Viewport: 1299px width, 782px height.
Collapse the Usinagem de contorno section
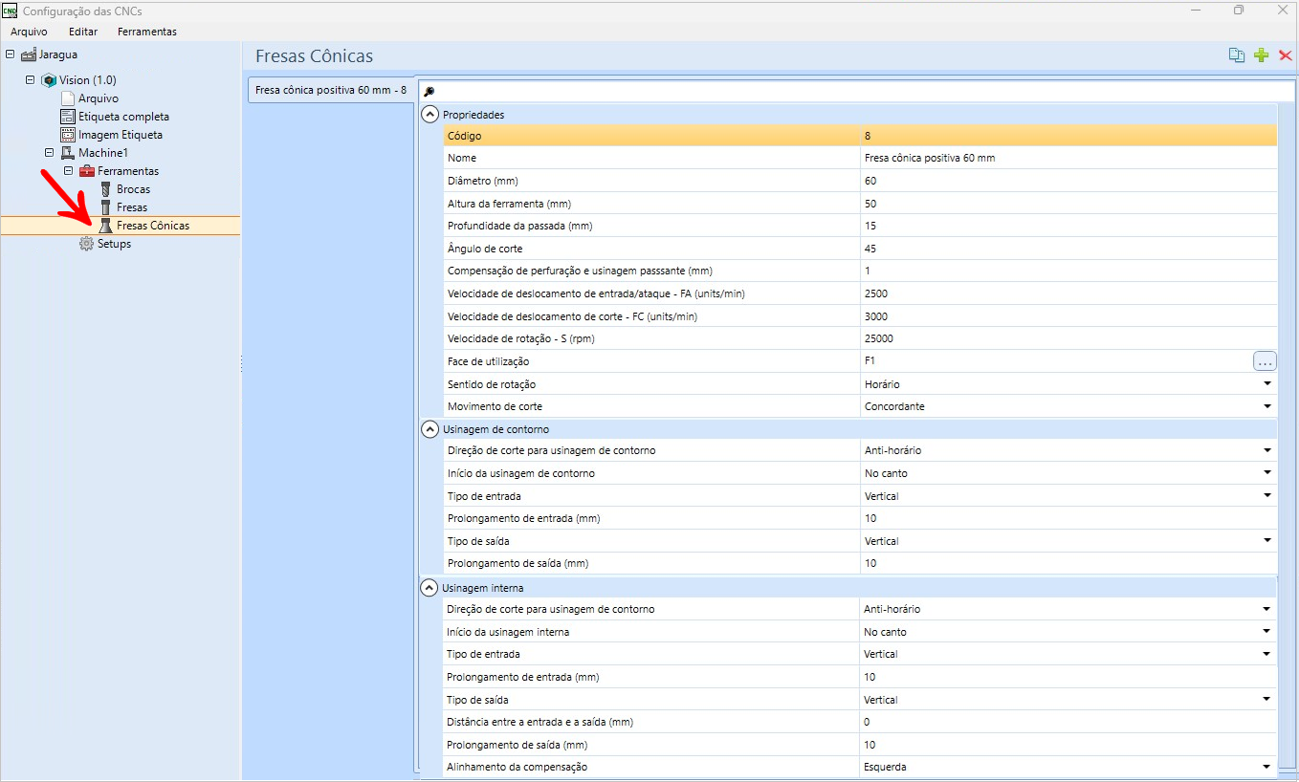click(429, 429)
